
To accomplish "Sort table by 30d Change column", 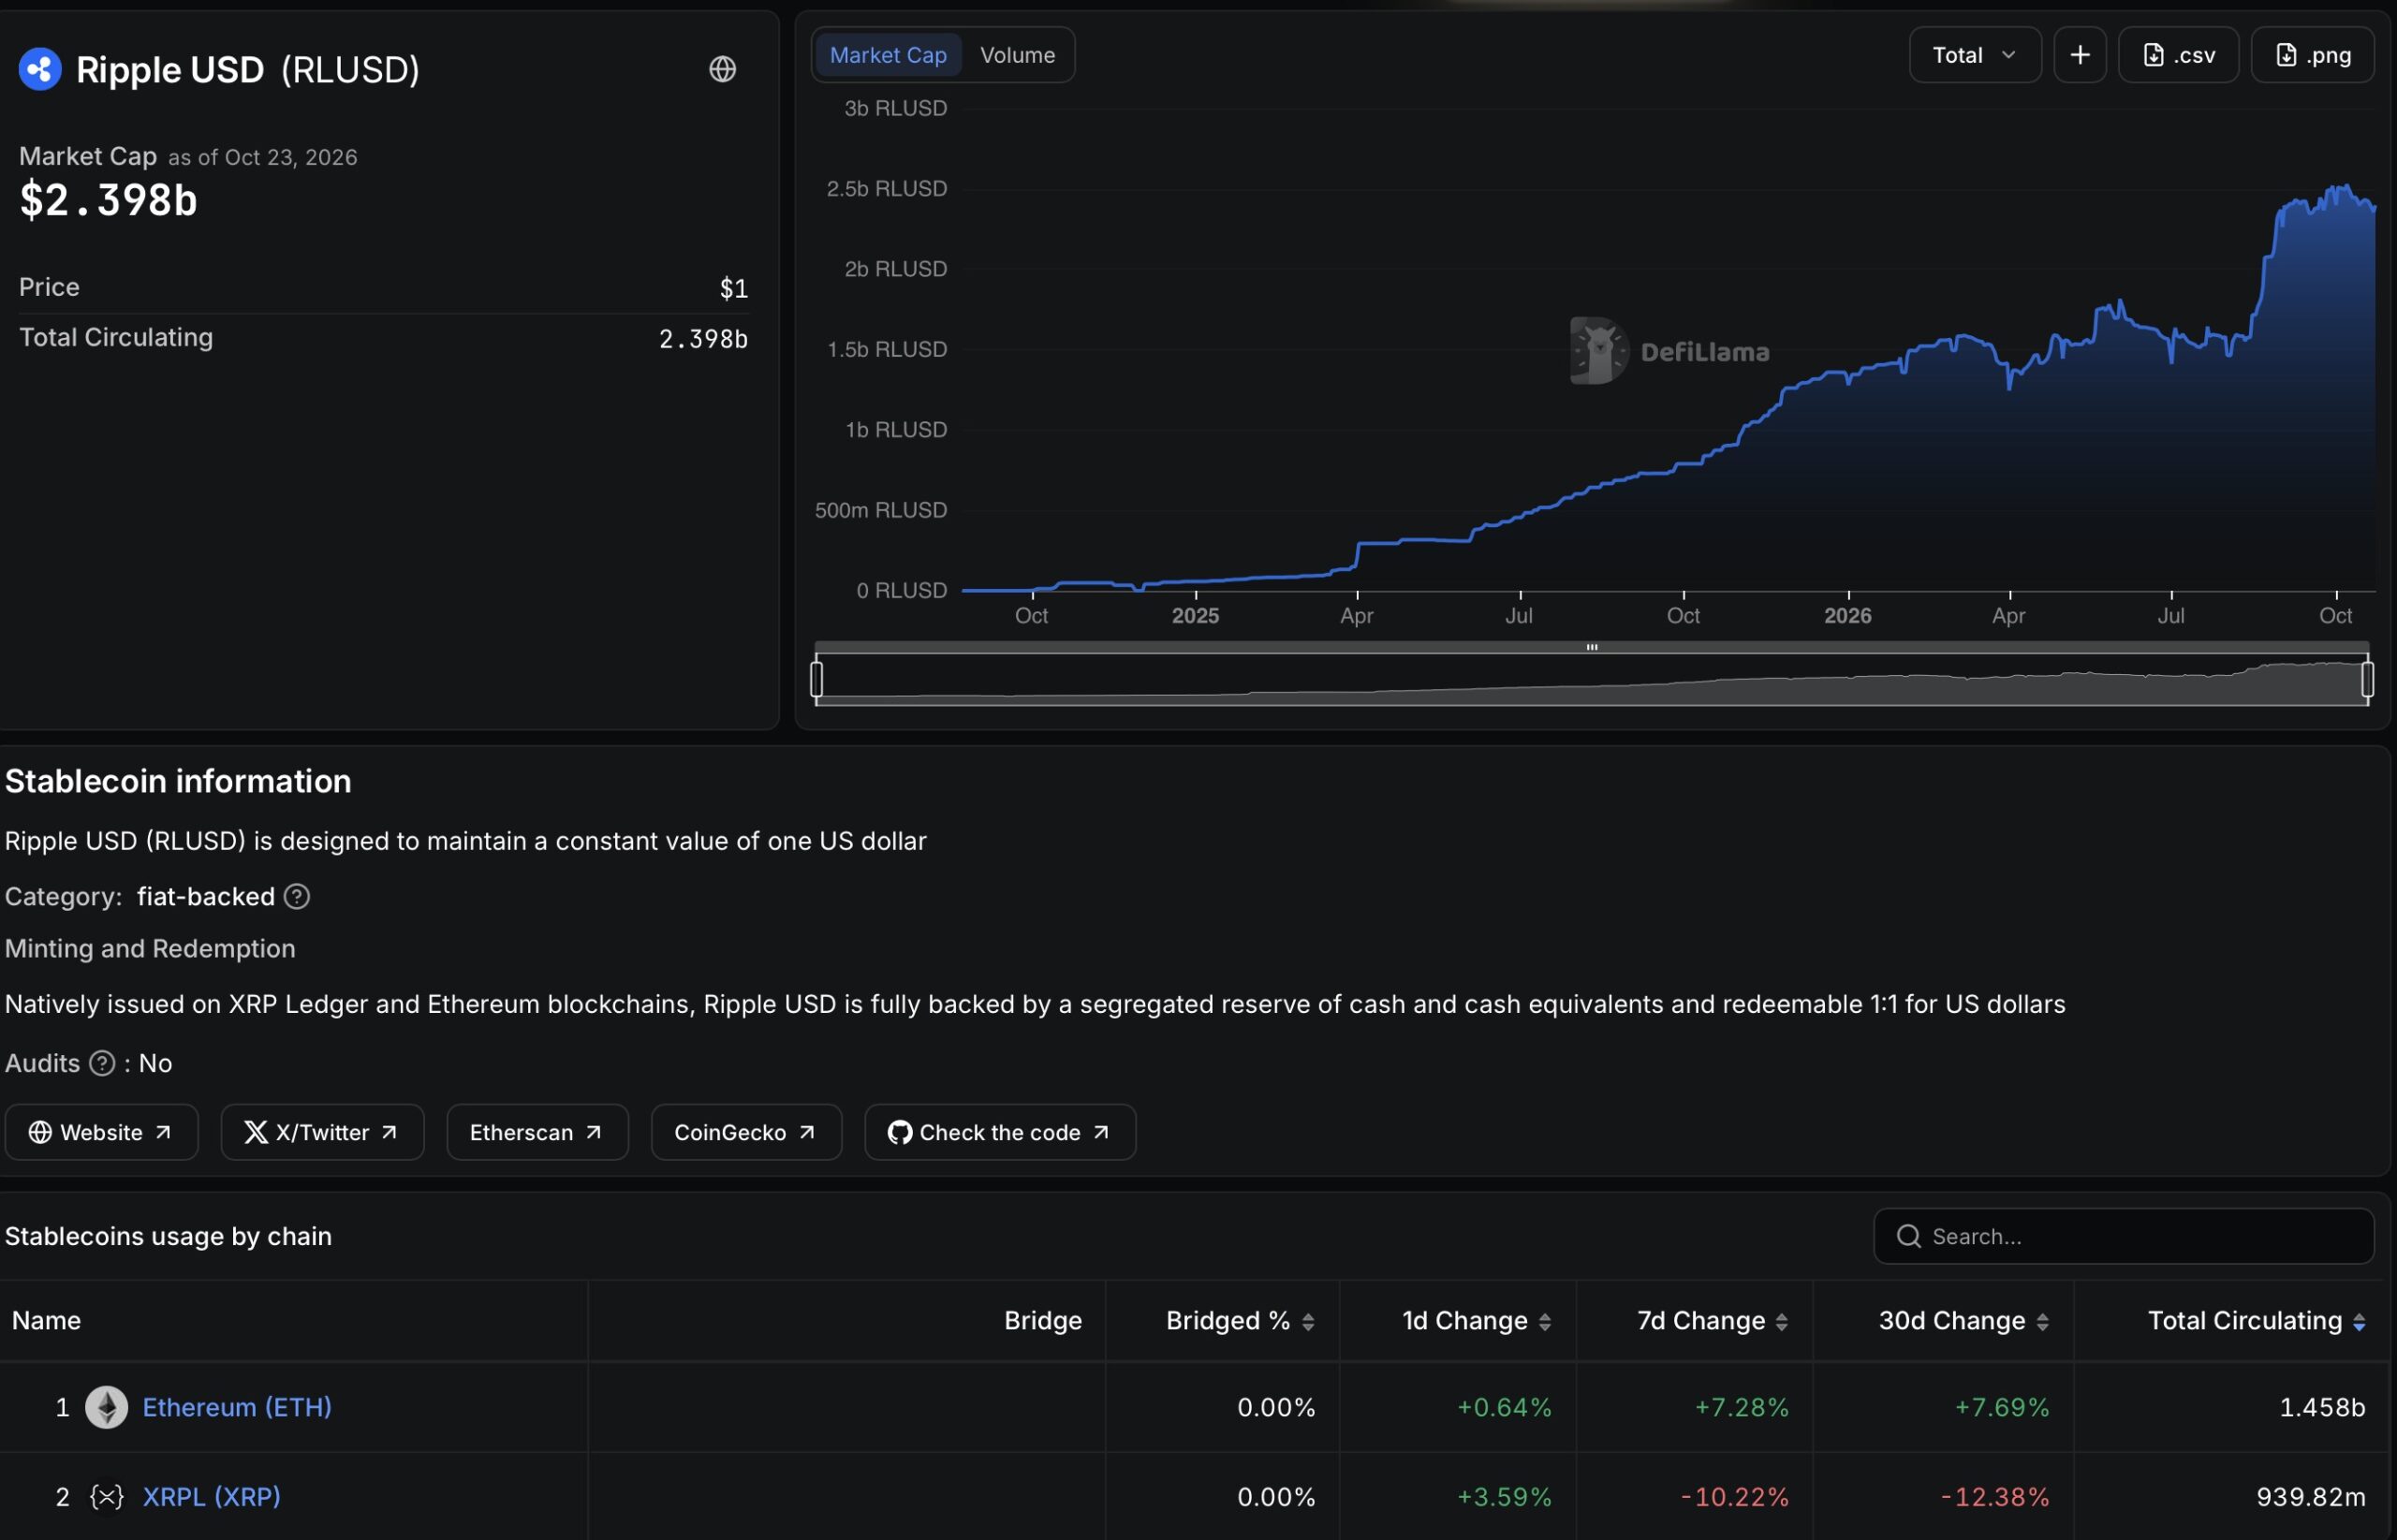I will (x=1964, y=1321).
